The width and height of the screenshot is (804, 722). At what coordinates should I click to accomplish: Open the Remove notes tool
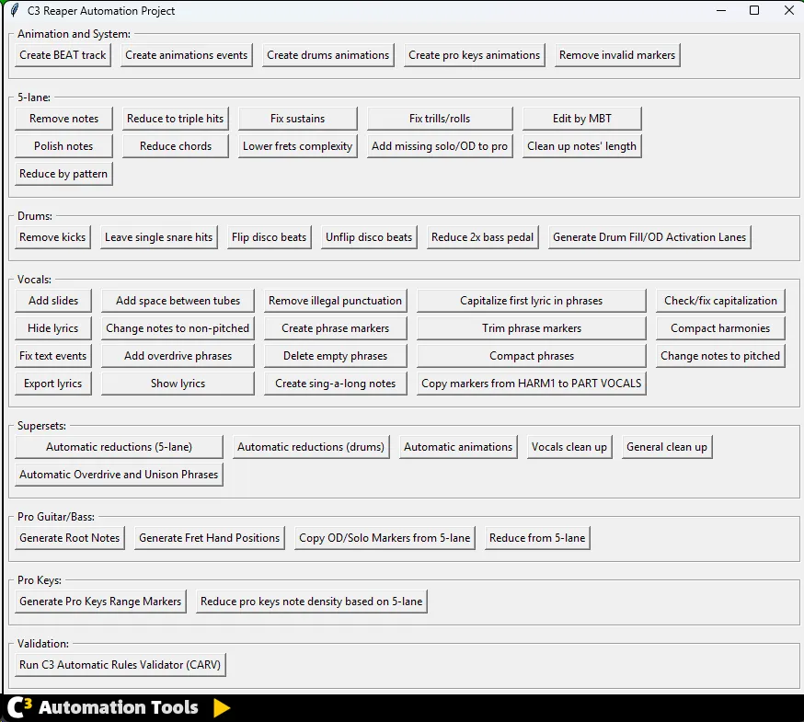63,119
